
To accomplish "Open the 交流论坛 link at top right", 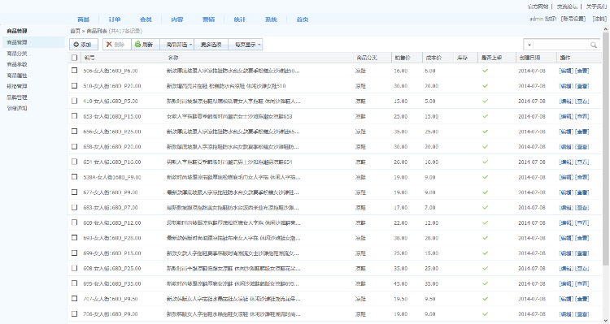I will [567, 6].
